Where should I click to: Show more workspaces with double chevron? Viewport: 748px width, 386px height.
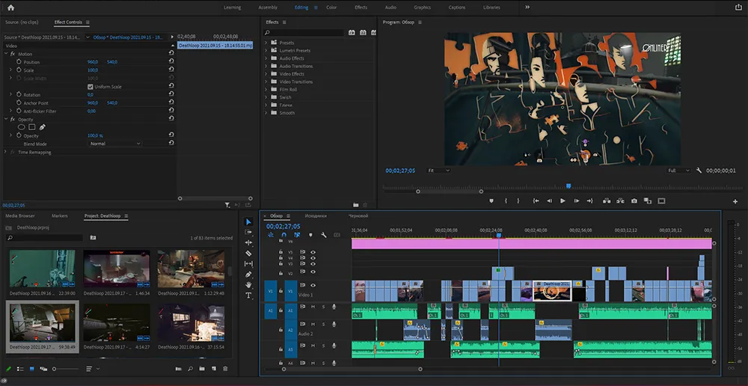527,7
